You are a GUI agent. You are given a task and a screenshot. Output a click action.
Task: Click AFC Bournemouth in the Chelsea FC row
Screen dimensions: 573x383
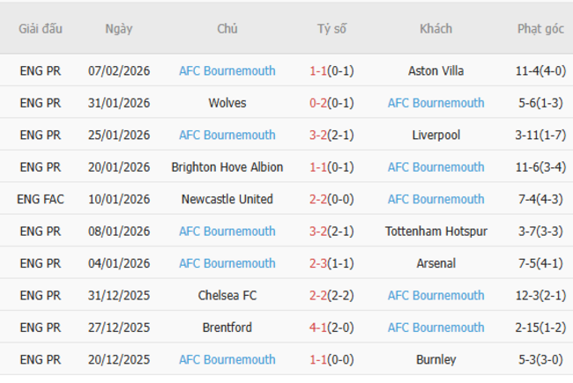(x=435, y=296)
